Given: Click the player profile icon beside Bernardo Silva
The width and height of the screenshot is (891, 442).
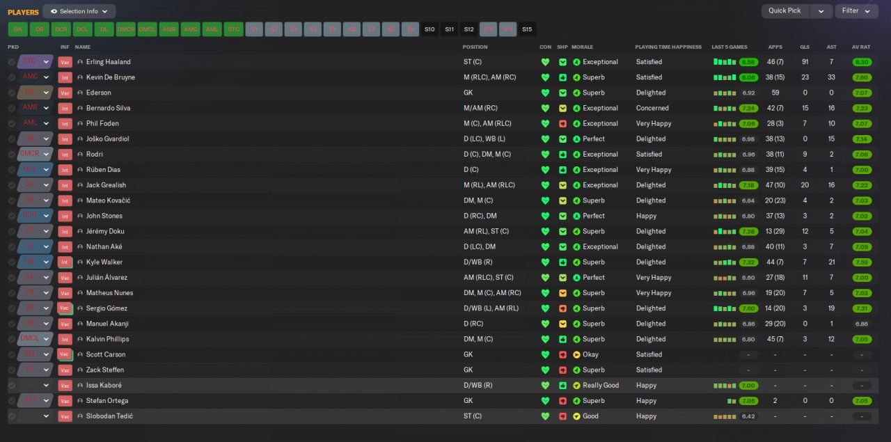Looking at the screenshot, I should coord(80,109).
